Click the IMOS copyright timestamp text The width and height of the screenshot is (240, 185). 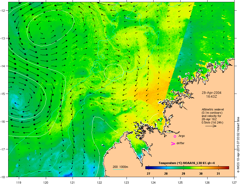(238, 145)
